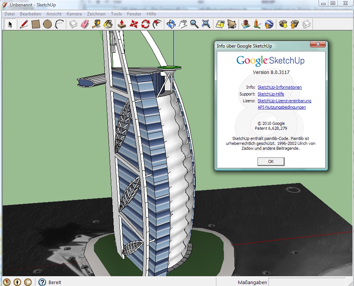This screenshot has width=354, height=286.
Task: Click the Make Component icon
Action: click(x=73, y=24)
